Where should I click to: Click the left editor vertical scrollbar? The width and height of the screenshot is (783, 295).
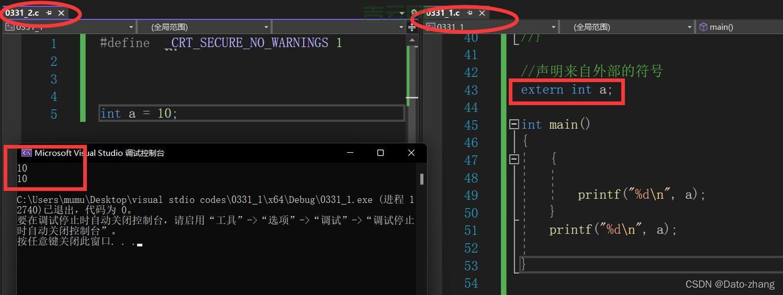(412, 88)
